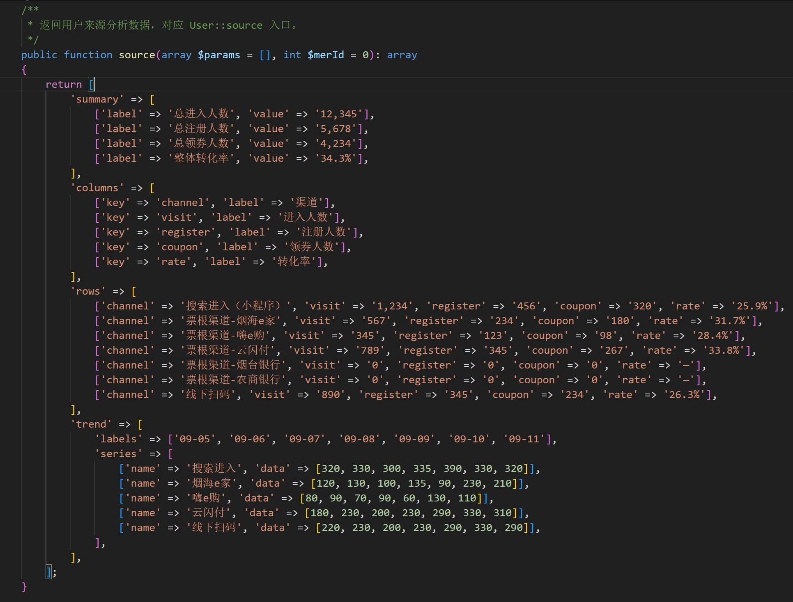Click the coupon value '267'
The image size is (793, 602).
point(614,350)
